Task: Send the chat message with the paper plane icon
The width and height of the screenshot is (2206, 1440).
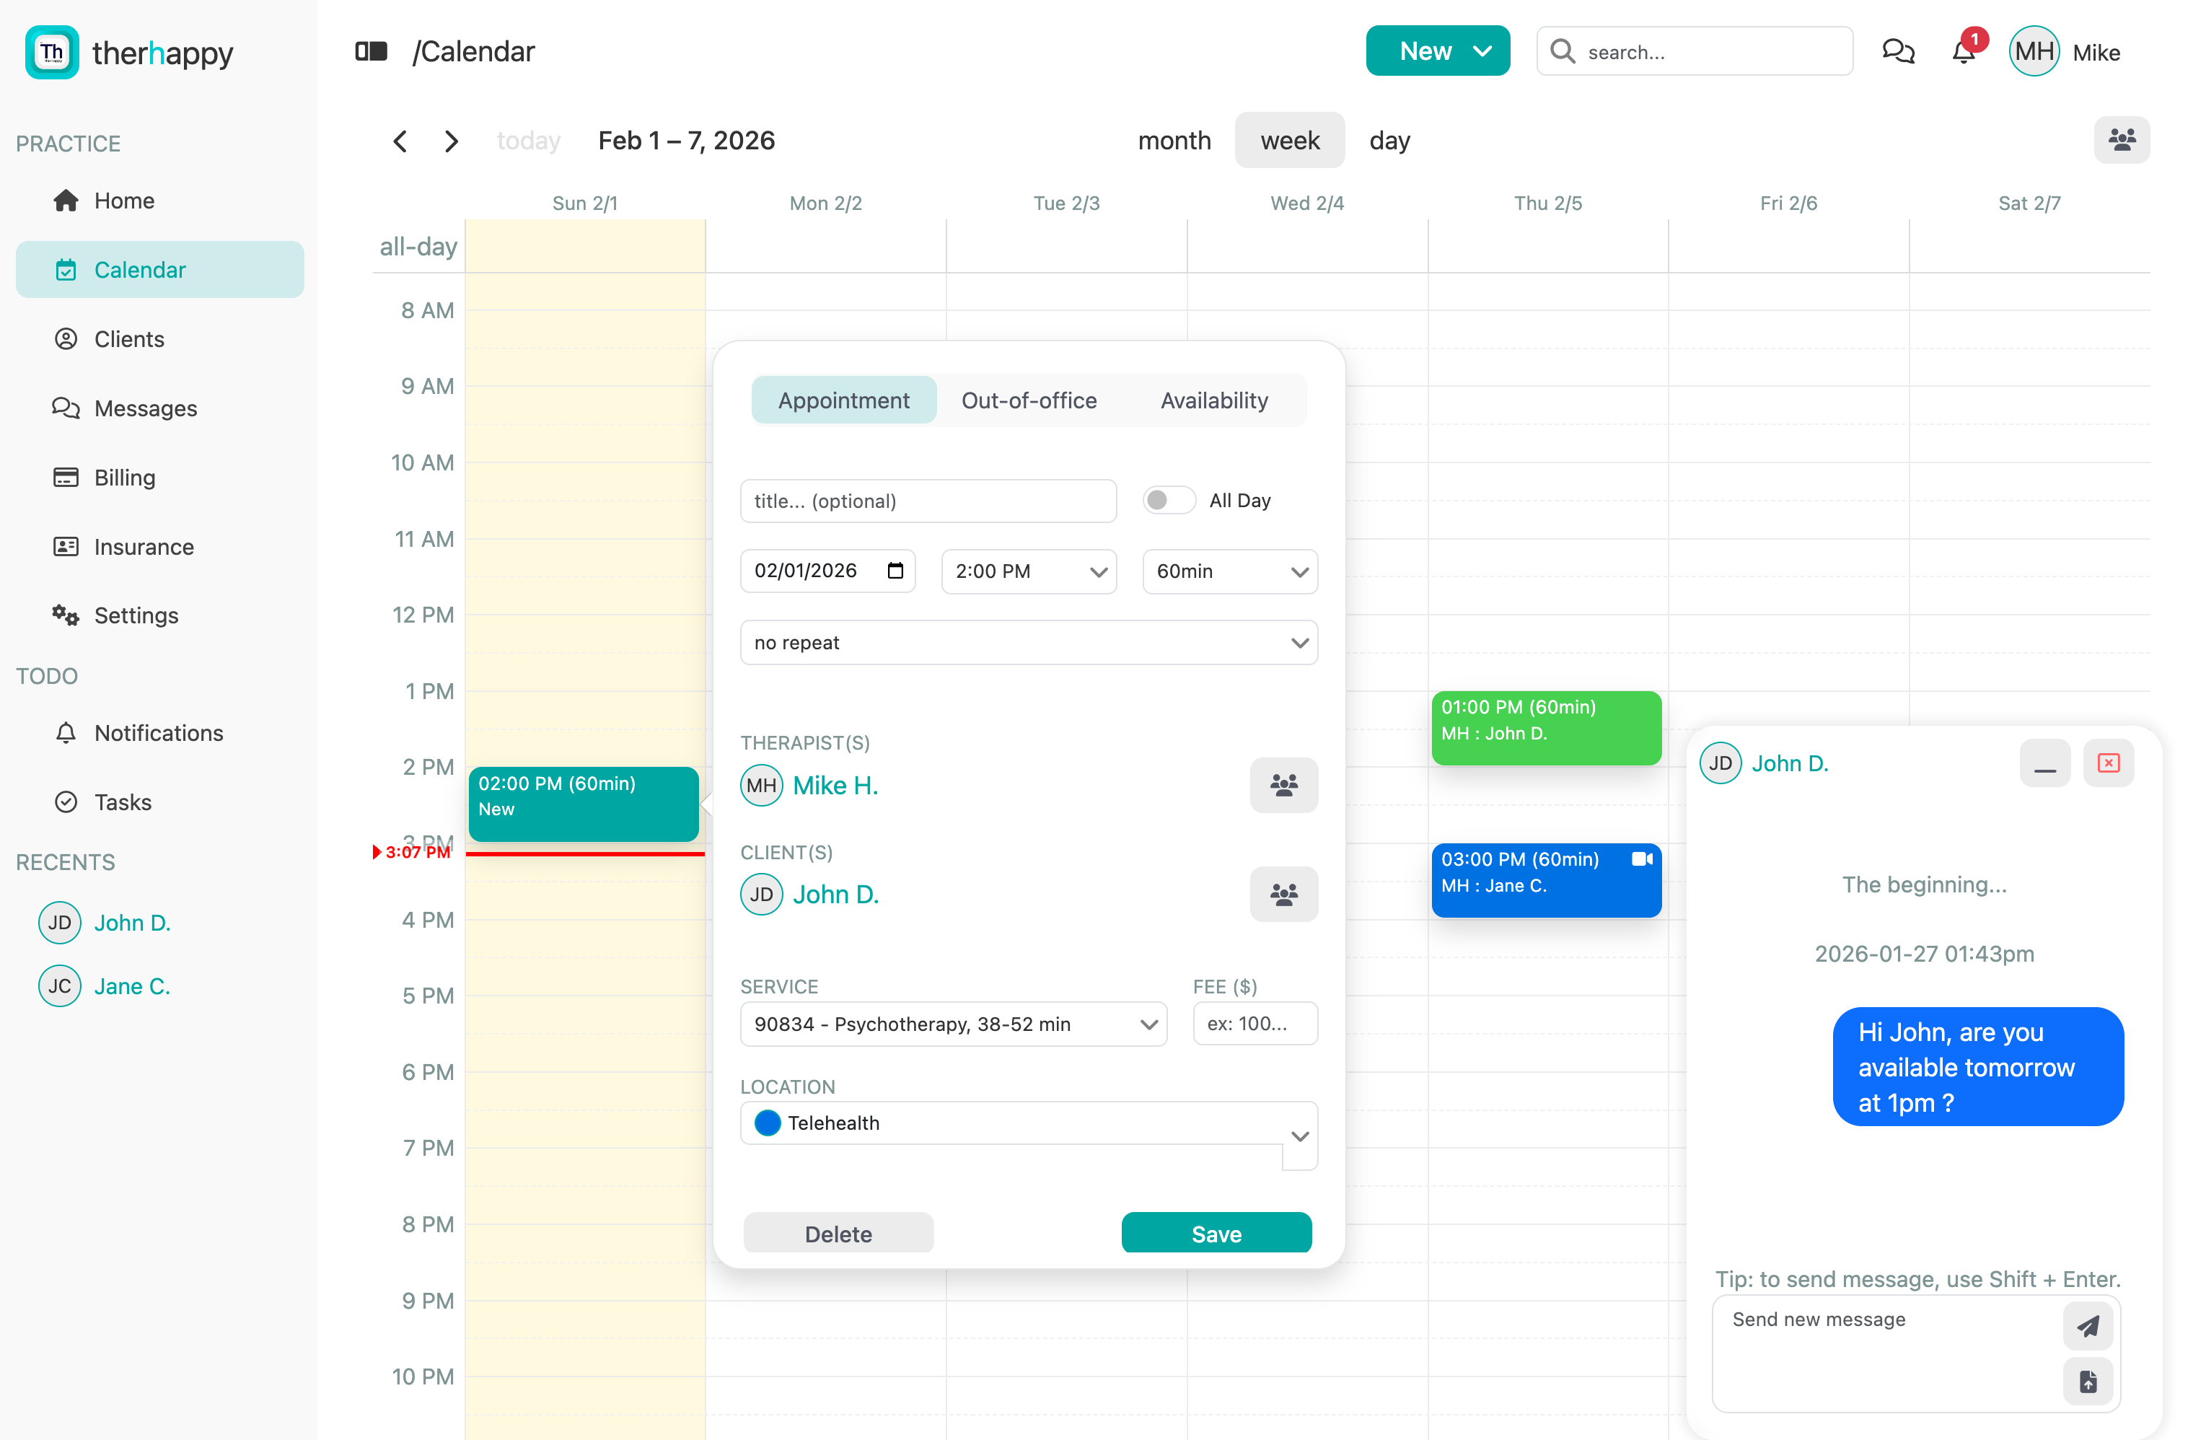Action: tap(2088, 1326)
